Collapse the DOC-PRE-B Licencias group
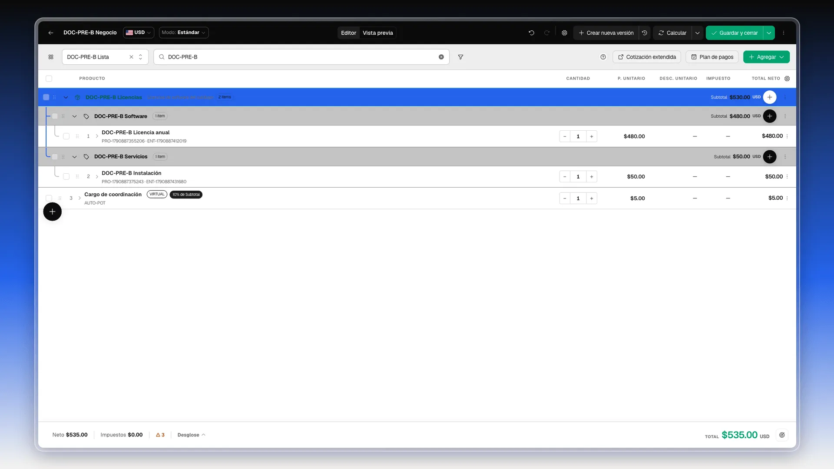Image resolution: width=834 pixels, height=469 pixels. point(66,97)
